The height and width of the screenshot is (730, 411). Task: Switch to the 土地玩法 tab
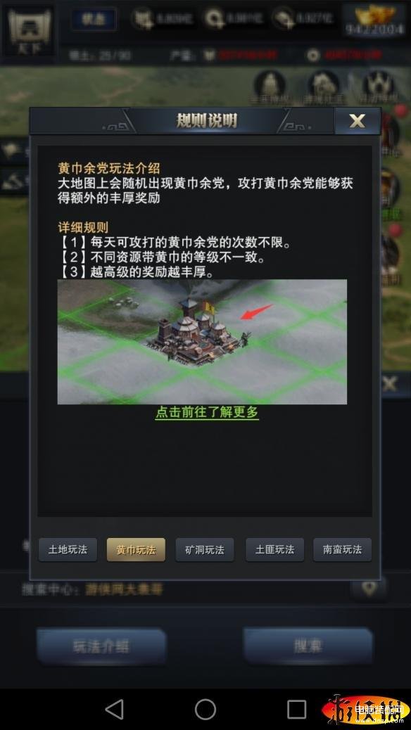(68, 549)
